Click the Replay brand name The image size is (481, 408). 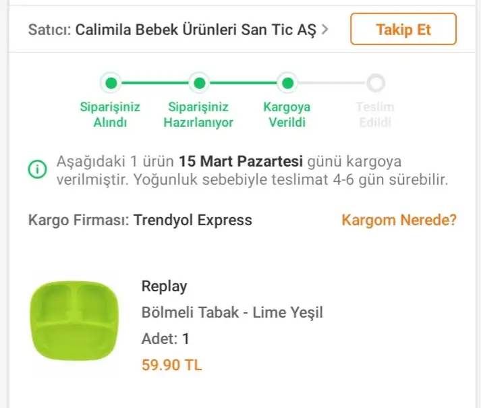(164, 286)
